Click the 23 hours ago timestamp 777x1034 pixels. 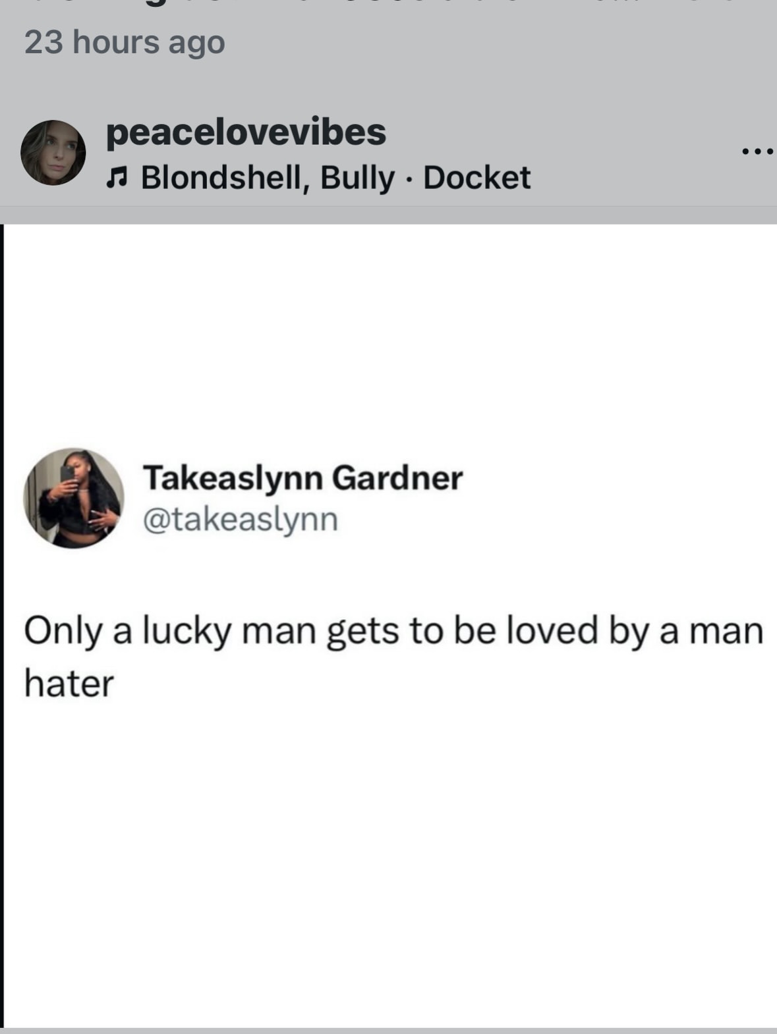point(125,43)
